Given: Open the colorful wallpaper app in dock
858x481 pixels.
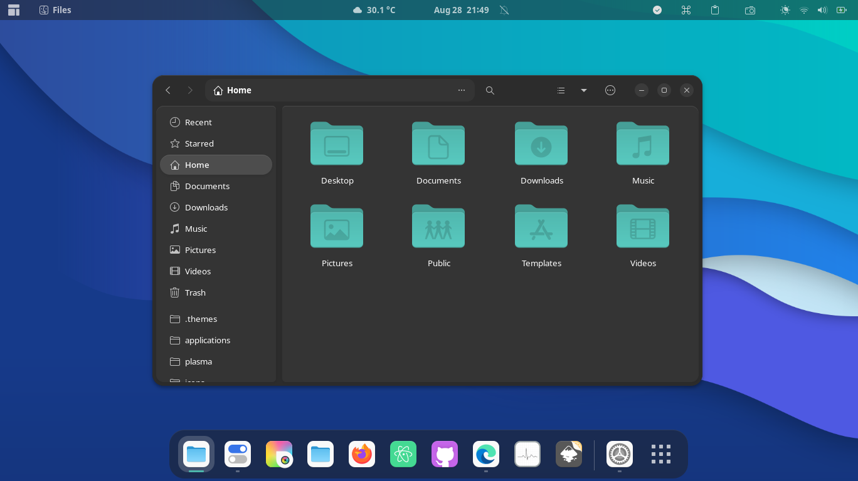Looking at the screenshot, I should [279, 454].
